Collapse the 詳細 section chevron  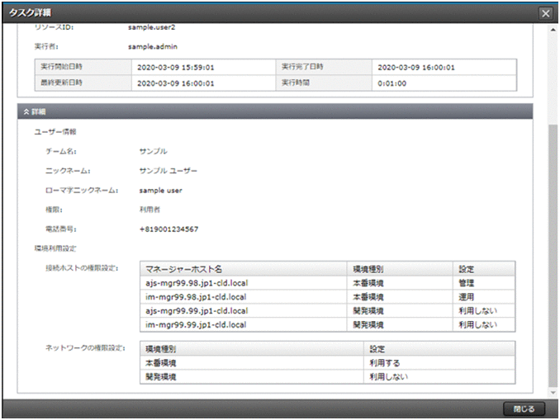click(x=26, y=111)
